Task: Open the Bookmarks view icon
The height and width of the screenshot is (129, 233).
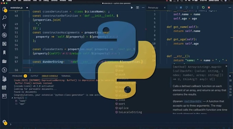Action: 4,52
